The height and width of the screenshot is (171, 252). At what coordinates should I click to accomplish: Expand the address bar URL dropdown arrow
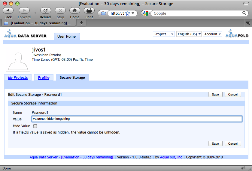pos(133,13)
